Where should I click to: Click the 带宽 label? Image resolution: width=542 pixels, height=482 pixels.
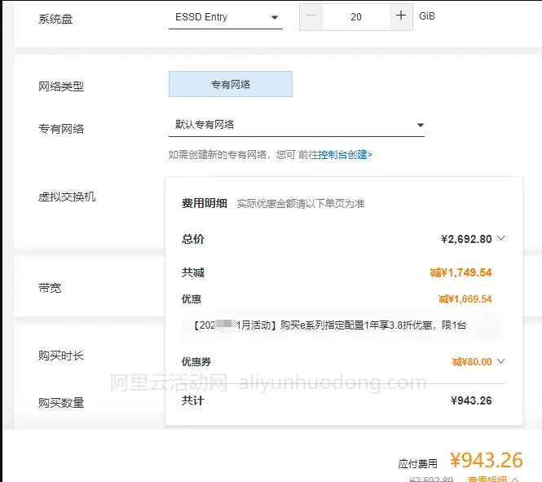pos(50,288)
